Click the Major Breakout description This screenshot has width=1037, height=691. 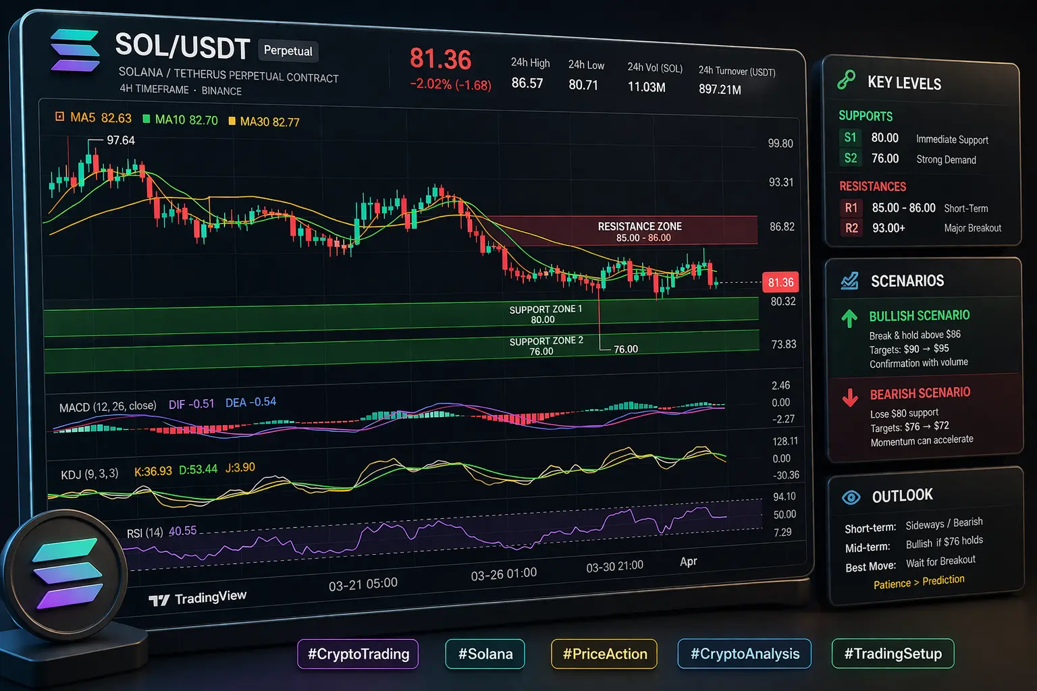coord(972,228)
